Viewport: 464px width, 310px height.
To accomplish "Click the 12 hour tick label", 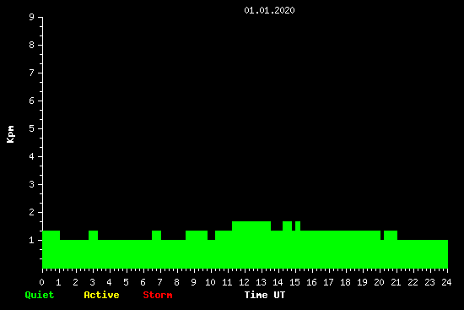I will click(244, 282).
